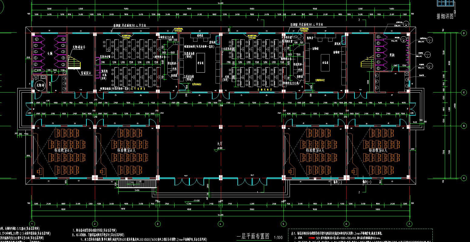This screenshot has width=470, height=242.
Task: Click the 一层平面布置图 drawing title
Action: click(x=253, y=237)
